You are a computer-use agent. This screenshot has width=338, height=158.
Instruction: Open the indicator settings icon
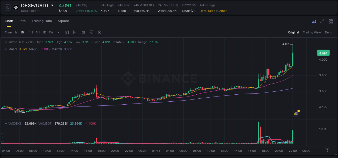[x=91, y=32]
